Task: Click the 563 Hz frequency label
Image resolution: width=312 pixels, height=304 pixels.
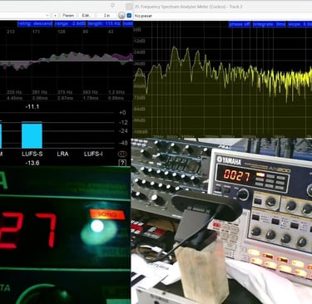Action: (x=90, y=92)
